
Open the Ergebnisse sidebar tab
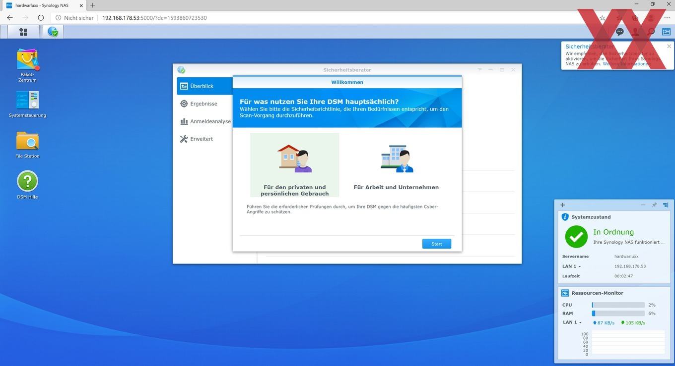[204, 104]
